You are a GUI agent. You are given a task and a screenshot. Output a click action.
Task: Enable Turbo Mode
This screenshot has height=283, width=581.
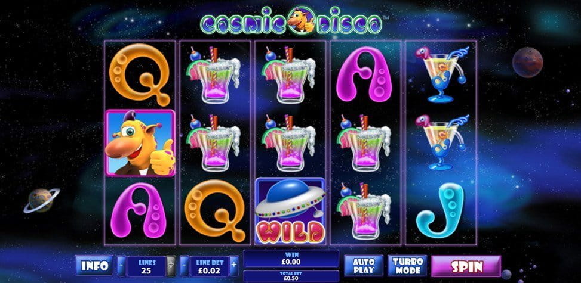pos(408,266)
